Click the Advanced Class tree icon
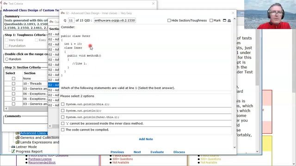The width and height of the screenshot is (296, 166). click(x=18, y=133)
